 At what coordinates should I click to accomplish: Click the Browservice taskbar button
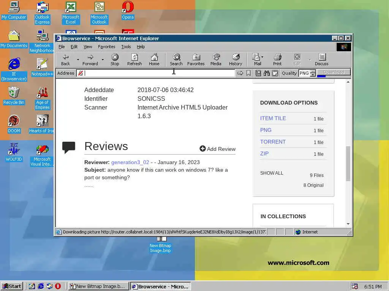point(161,286)
